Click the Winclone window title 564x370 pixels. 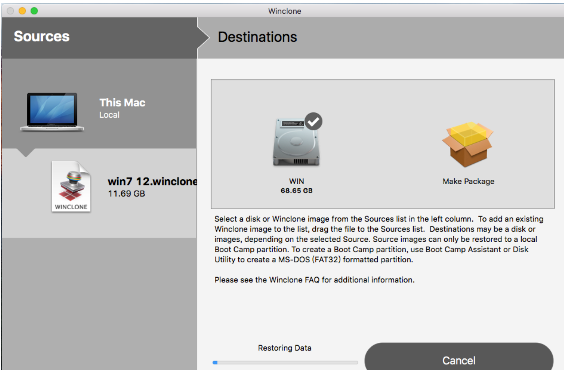pos(284,11)
